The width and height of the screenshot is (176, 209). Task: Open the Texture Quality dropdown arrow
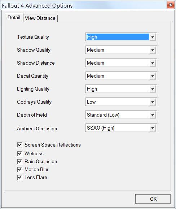pyautogui.click(x=153, y=37)
